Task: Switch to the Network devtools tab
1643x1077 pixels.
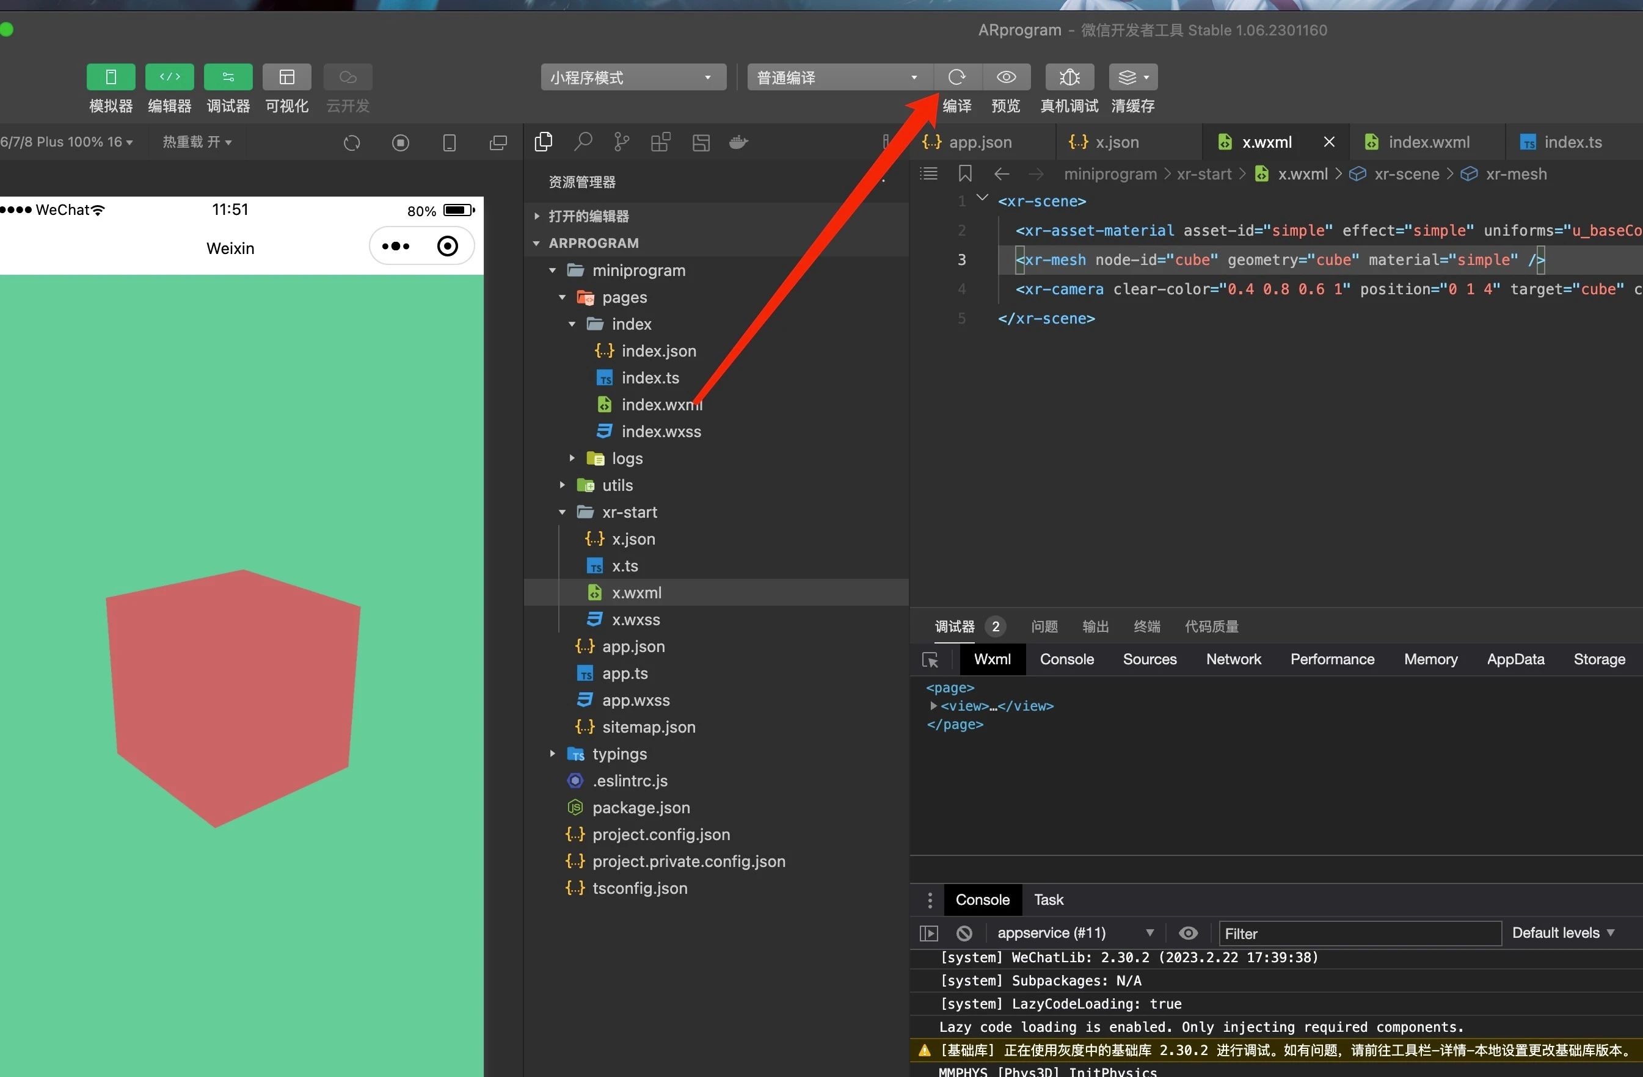Action: (1233, 659)
